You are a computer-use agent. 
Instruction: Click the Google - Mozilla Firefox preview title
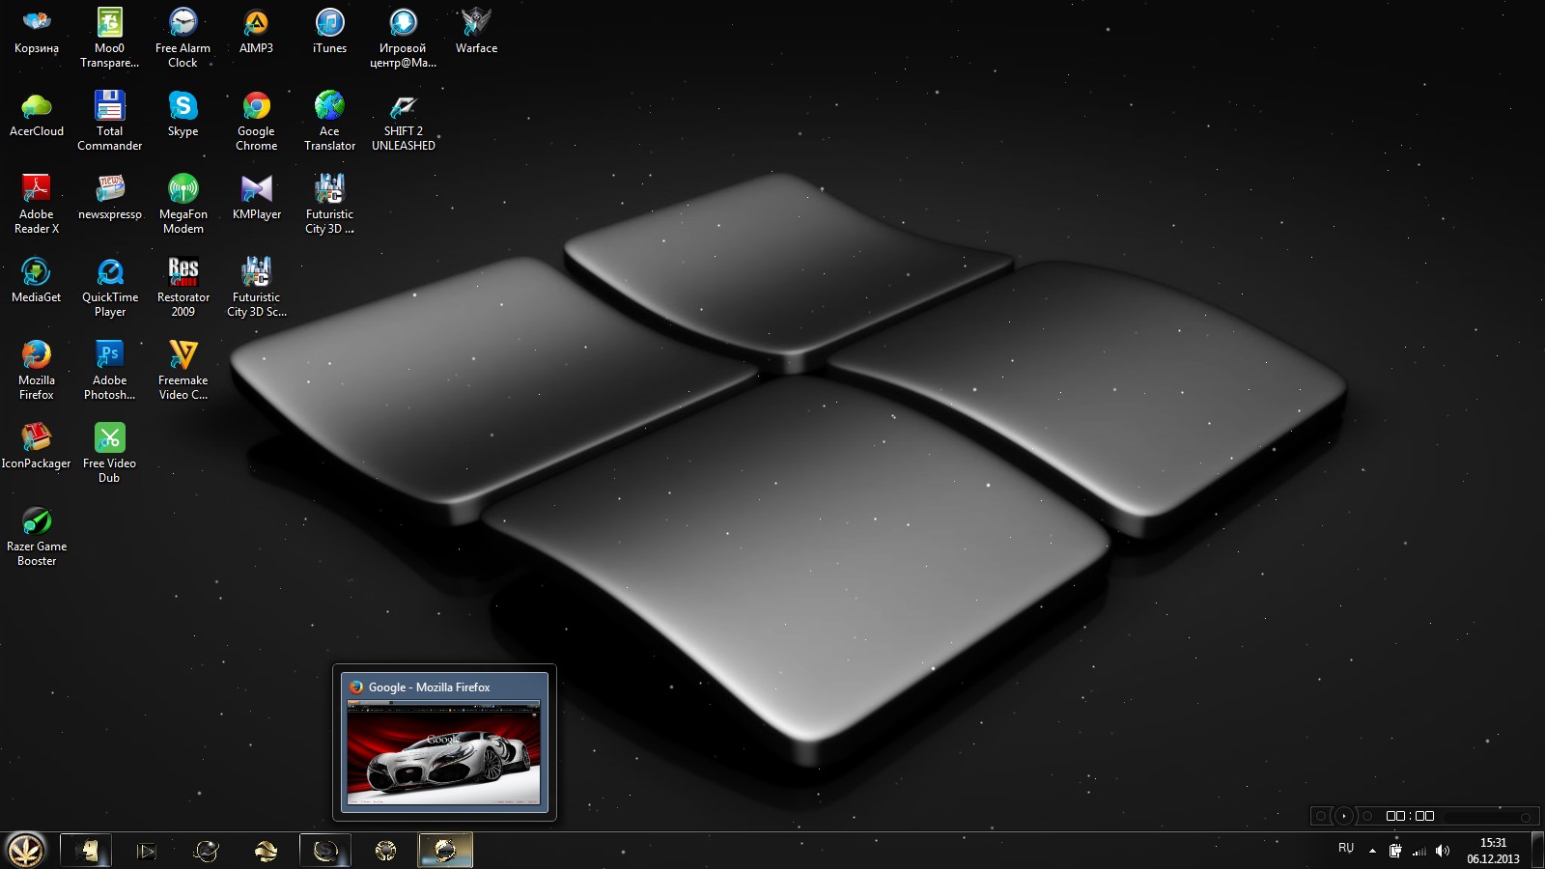coord(429,687)
